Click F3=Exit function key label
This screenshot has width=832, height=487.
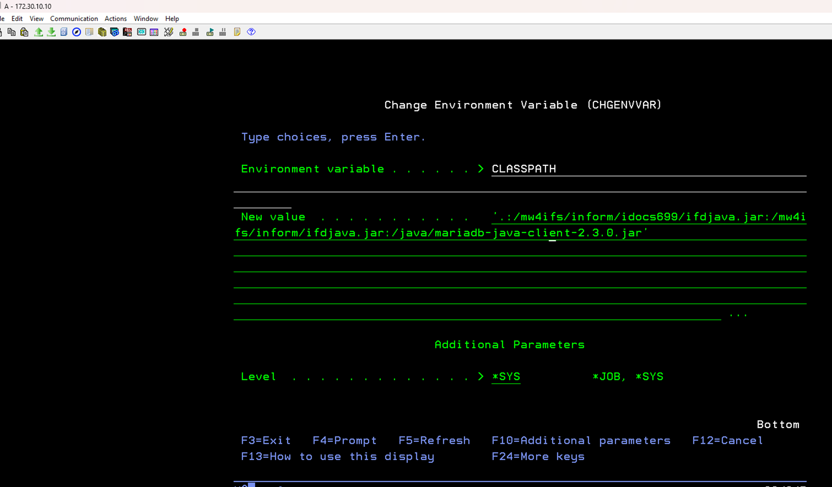[266, 440]
